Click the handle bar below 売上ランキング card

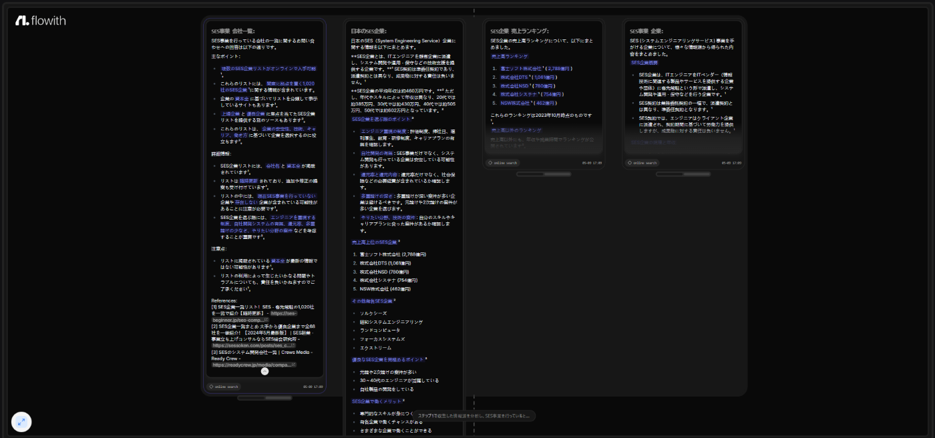[x=544, y=174]
